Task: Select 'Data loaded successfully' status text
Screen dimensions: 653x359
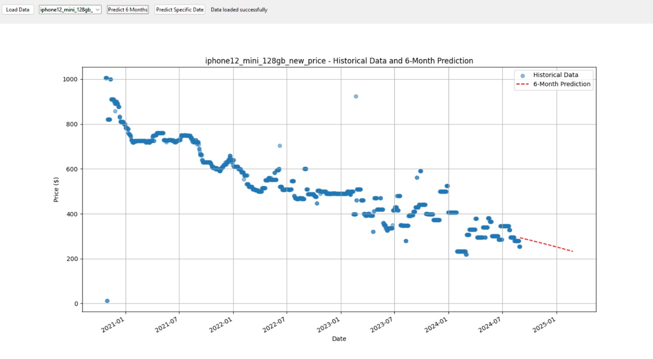Action: (x=239, y=10)
